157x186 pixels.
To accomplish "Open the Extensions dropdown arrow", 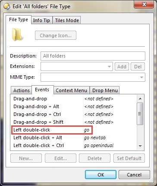I will (110, 67).
